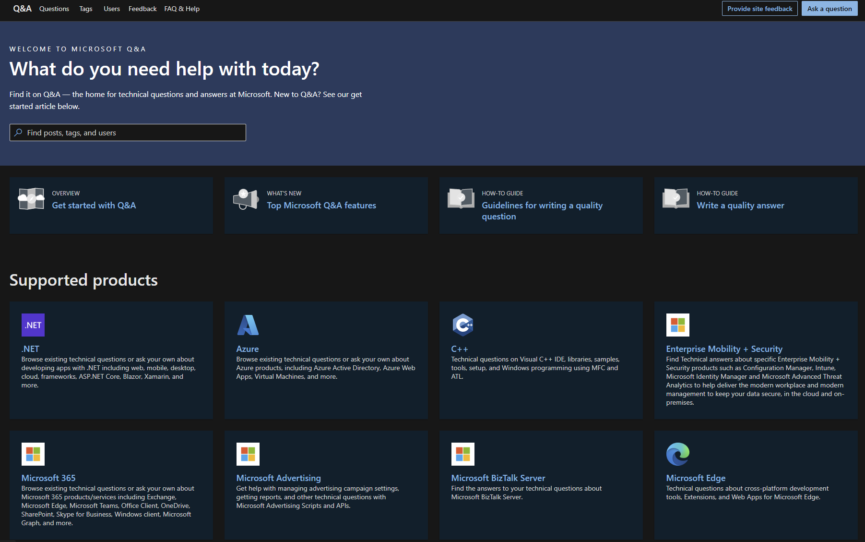
Task: Click the Ask a question button
Action: click(x=829, y=8)
